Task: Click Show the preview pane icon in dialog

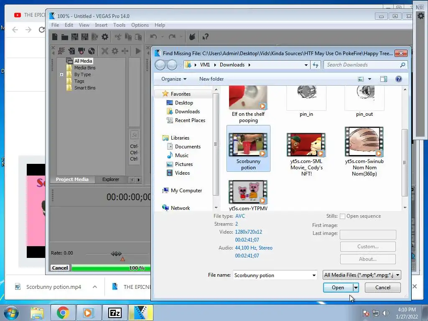Action: [x=384, y=79]
